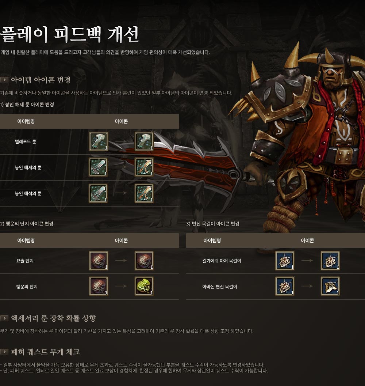Click the orc warrior character artwork
Image resolution: width=365 pixels, height=386 pixels.
pyautogui.click(x=305, y=138)
